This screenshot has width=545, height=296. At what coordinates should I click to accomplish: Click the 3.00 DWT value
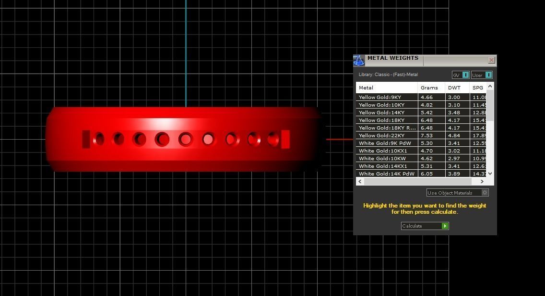pos(454,98)
